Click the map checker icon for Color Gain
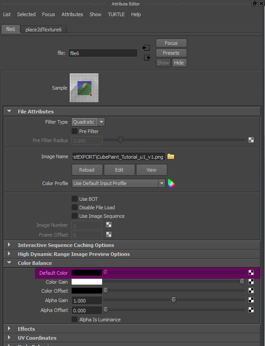 coord(251,281)
